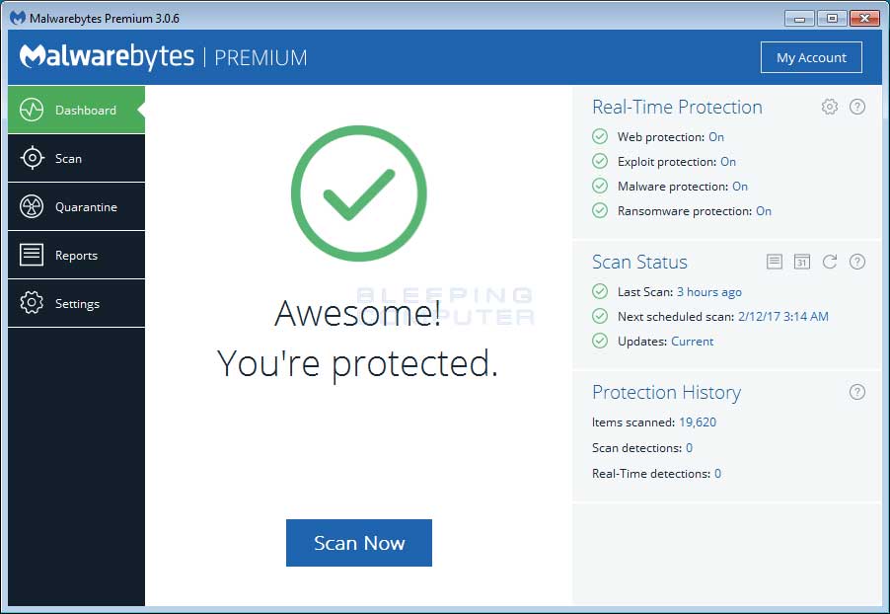Open Real-Time Protection help icon
890x614 pixels.
[x=857, y=107]
